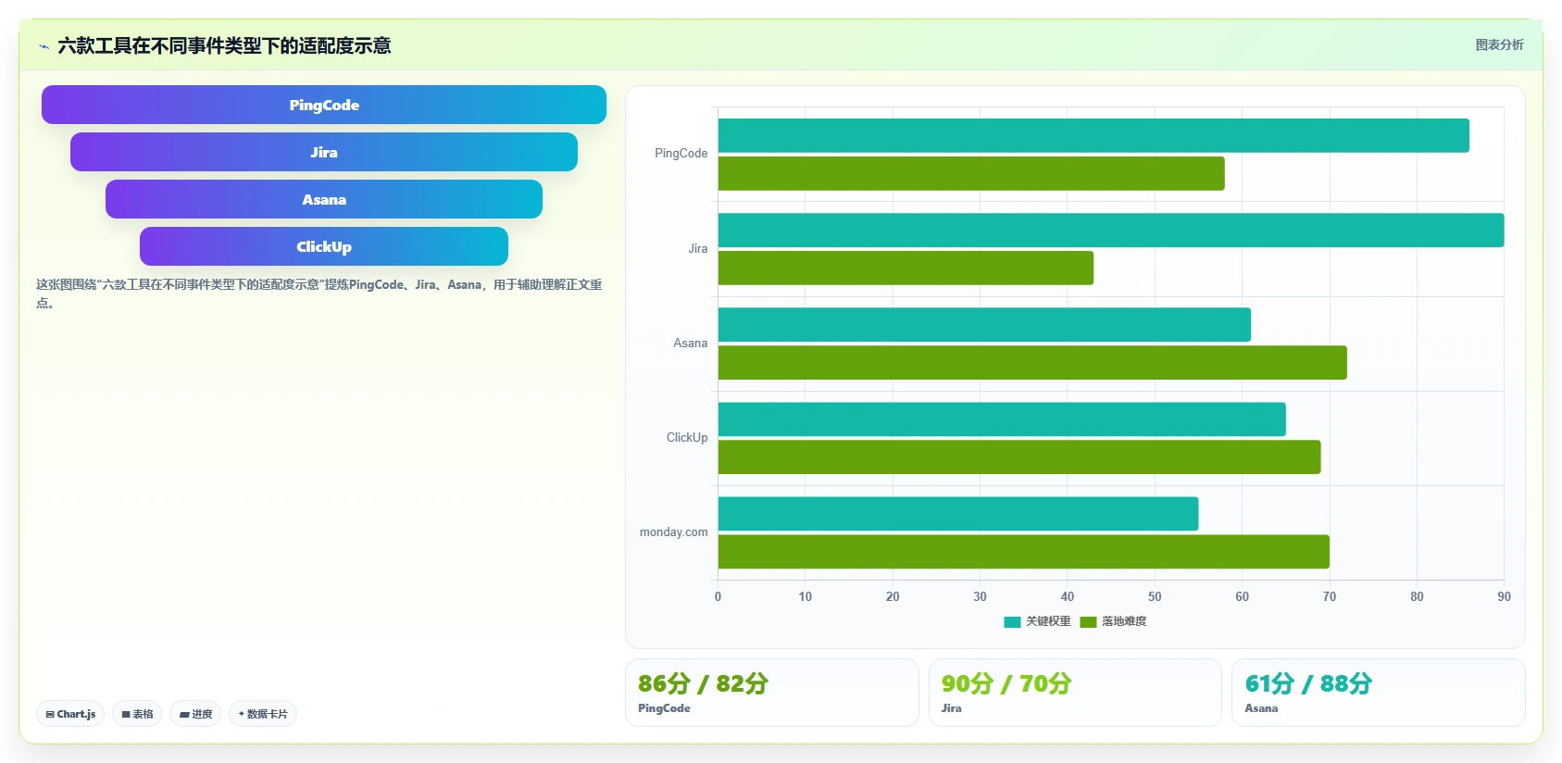Open the Jira 90分 / 70分 score card

tap(1075, 693)
